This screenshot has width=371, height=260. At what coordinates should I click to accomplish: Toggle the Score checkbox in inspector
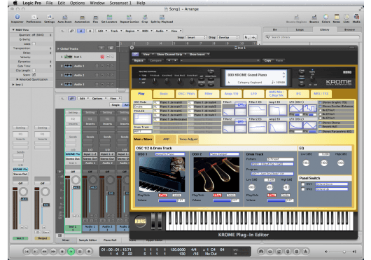pyautogui.click(x=34, y=74)
